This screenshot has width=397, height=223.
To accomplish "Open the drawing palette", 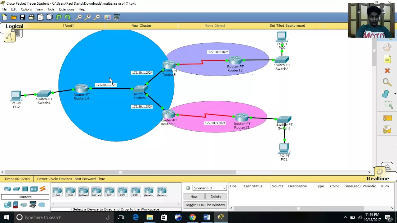I will [107, 17].
